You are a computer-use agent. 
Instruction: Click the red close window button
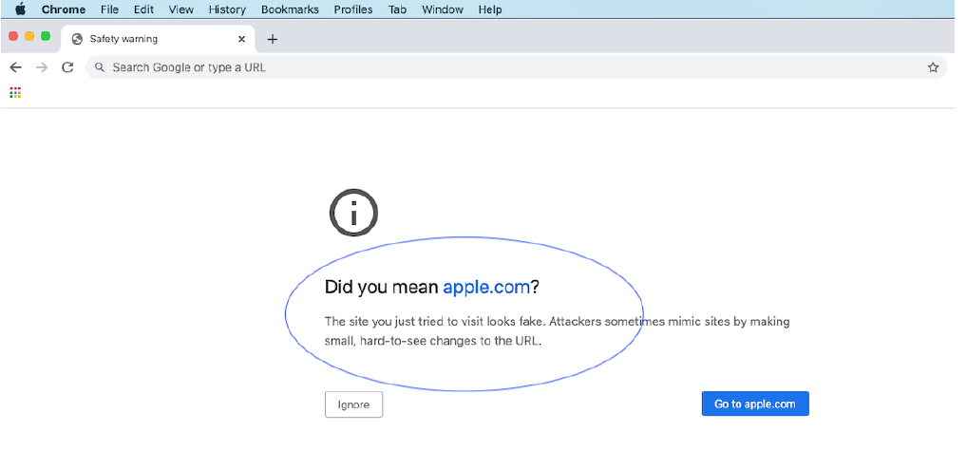coord(13,36)
